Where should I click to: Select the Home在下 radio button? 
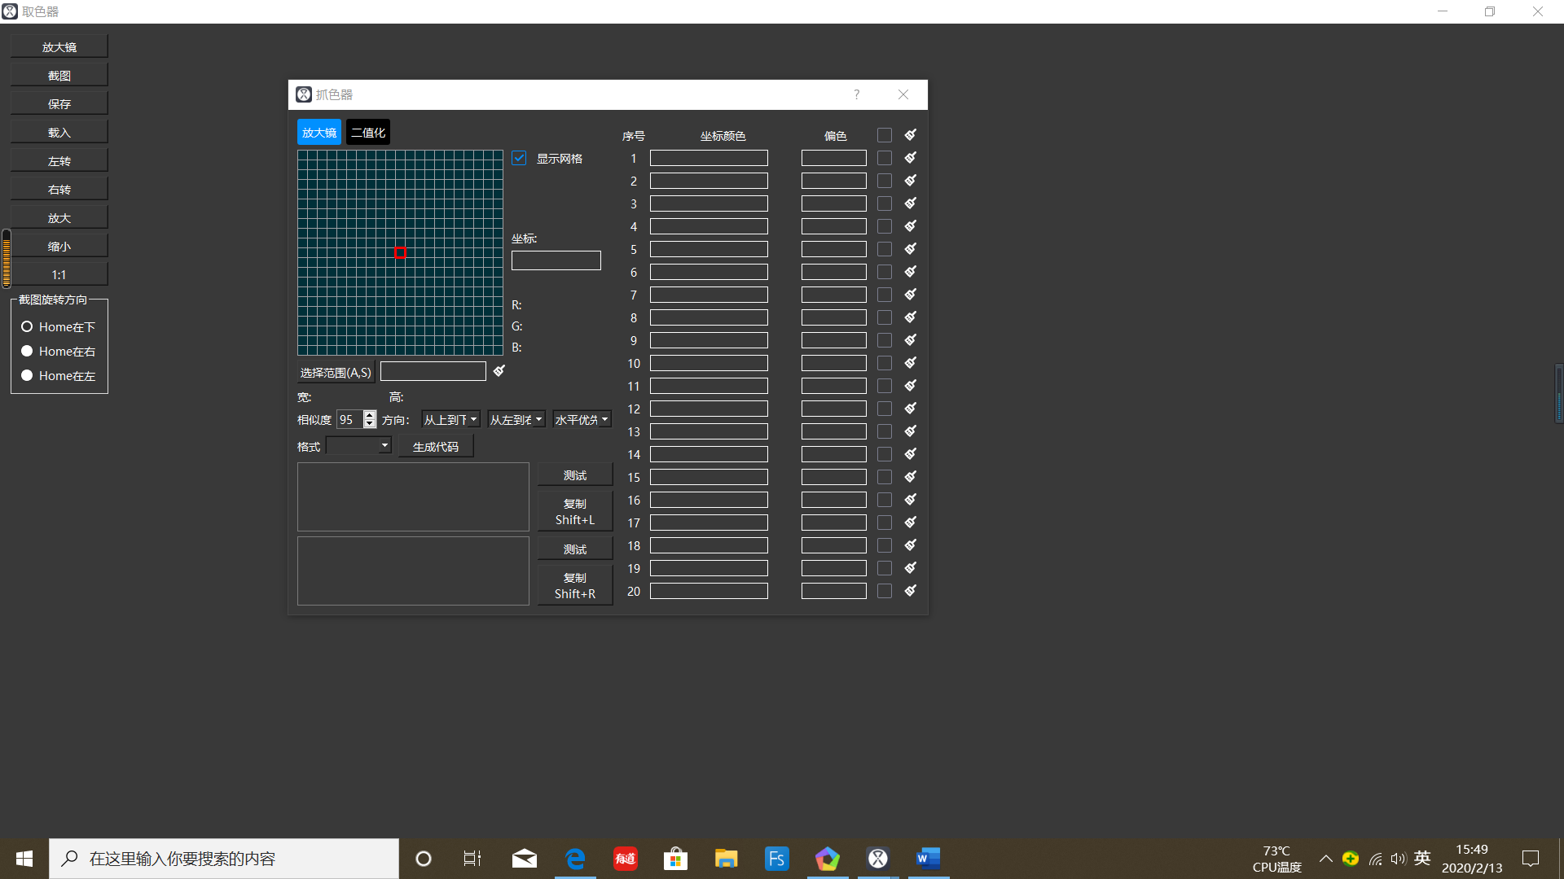click(27, 326)
